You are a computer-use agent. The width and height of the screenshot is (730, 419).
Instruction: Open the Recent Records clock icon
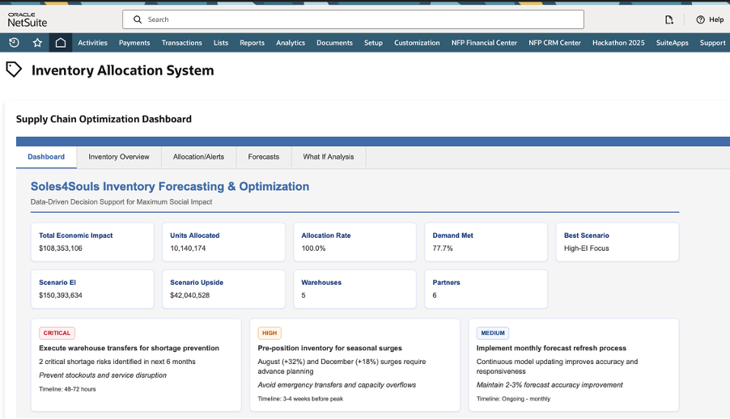pyautogui.click(x=14, y=43)
